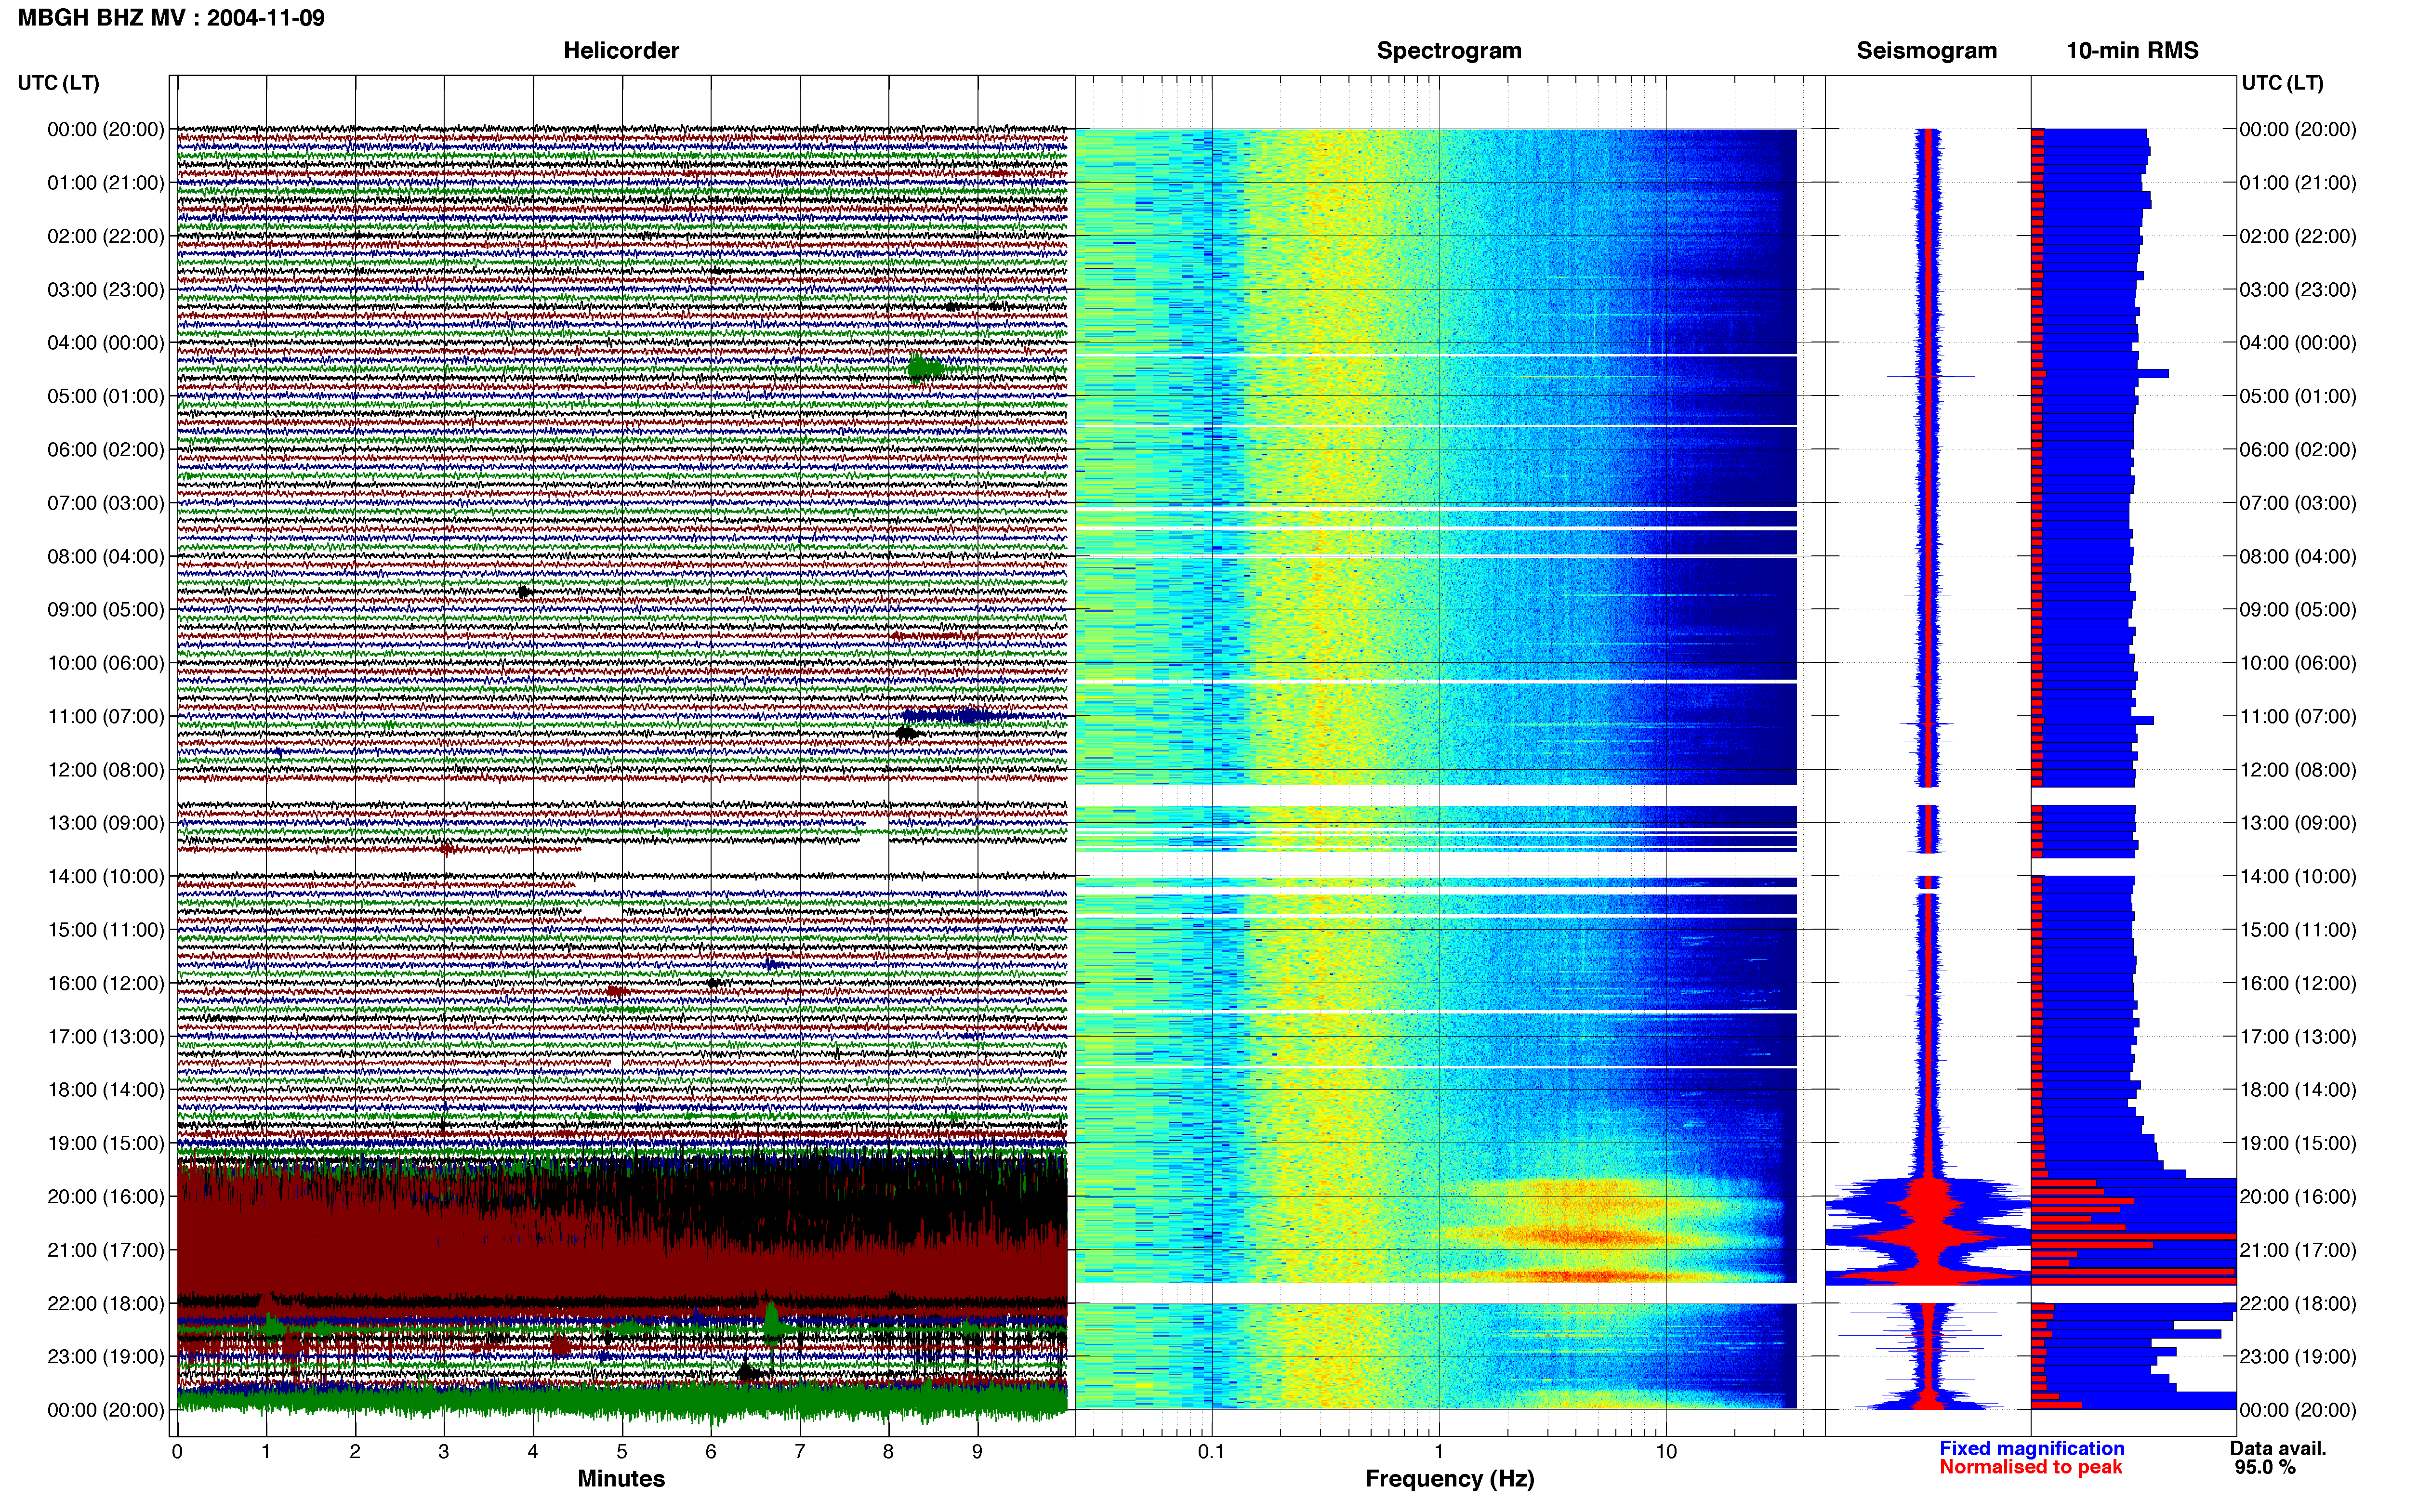
Task: Click the right '19:00 (15:00)' time label
Action: pos(2298,1143)
